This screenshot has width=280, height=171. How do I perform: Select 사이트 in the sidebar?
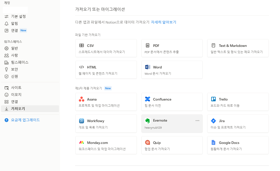click(x=30, y=88)
